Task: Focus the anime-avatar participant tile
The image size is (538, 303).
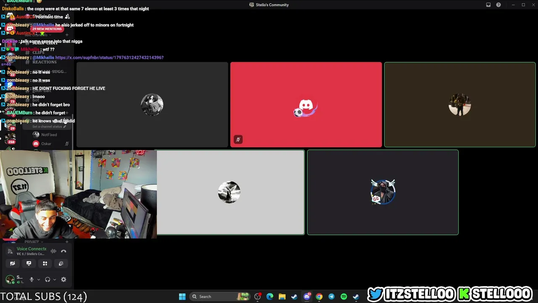Action: pos(152,105)
